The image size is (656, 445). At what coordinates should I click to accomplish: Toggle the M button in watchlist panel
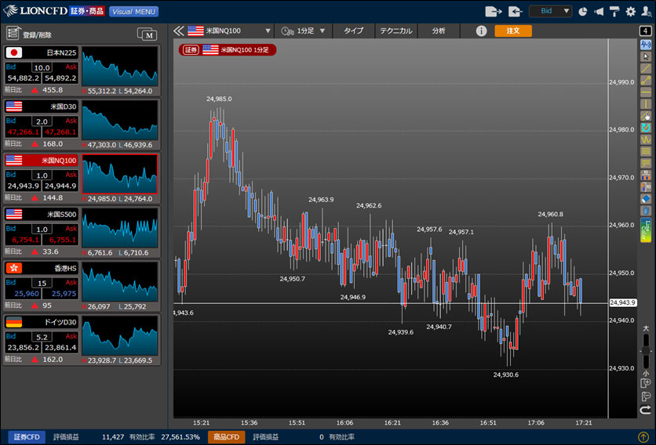[x=147, y=34]
